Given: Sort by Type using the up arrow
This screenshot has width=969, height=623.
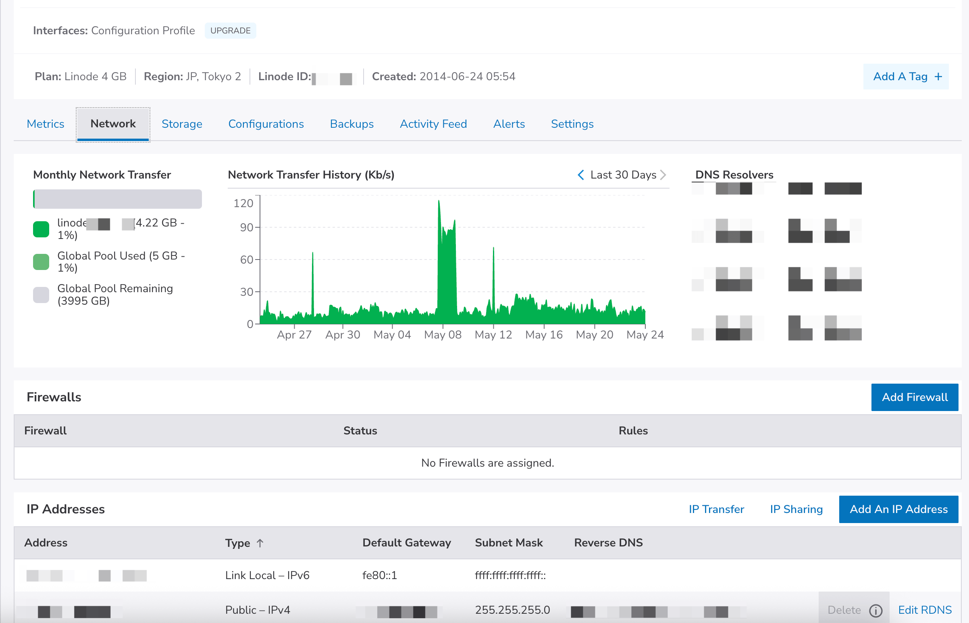Looking at the screenshot, I should point(260,543).
